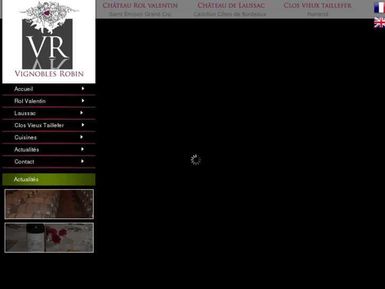The image size is (385, 289).
Task: Open the Rol Valentin menu item
Action: 49,101
